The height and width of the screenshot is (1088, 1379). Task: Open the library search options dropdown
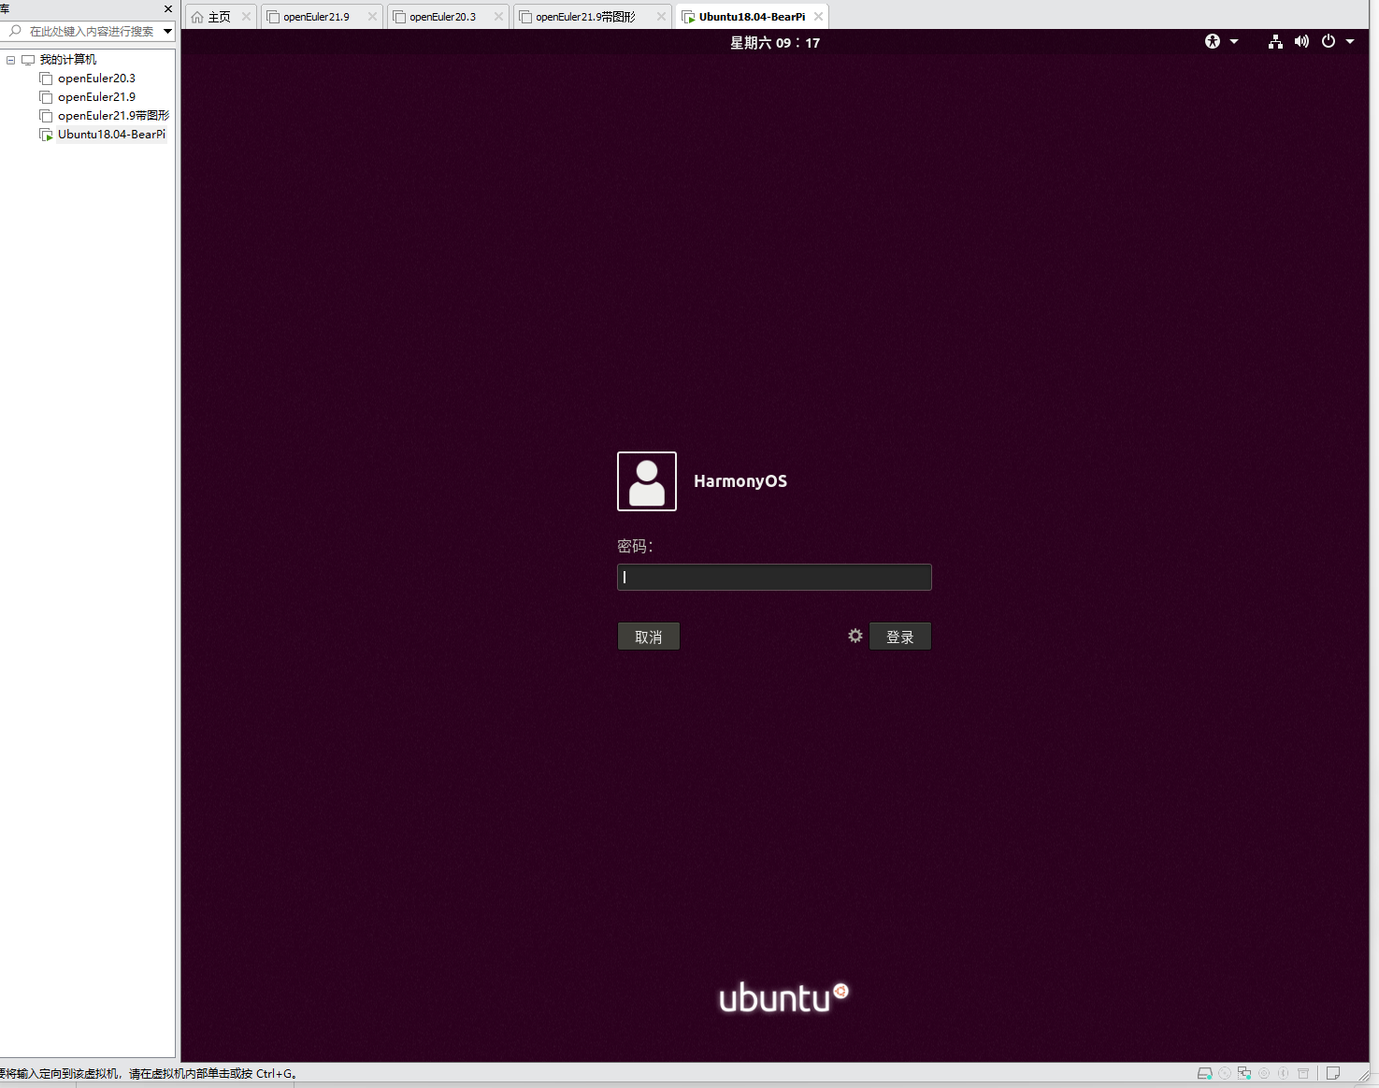168,31
